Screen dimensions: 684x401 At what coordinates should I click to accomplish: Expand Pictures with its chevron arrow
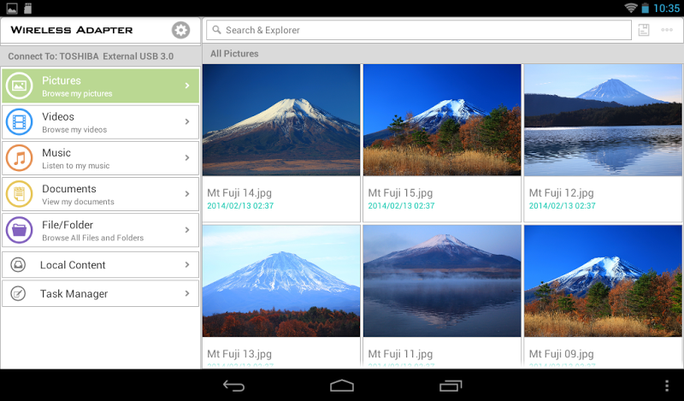187,86
